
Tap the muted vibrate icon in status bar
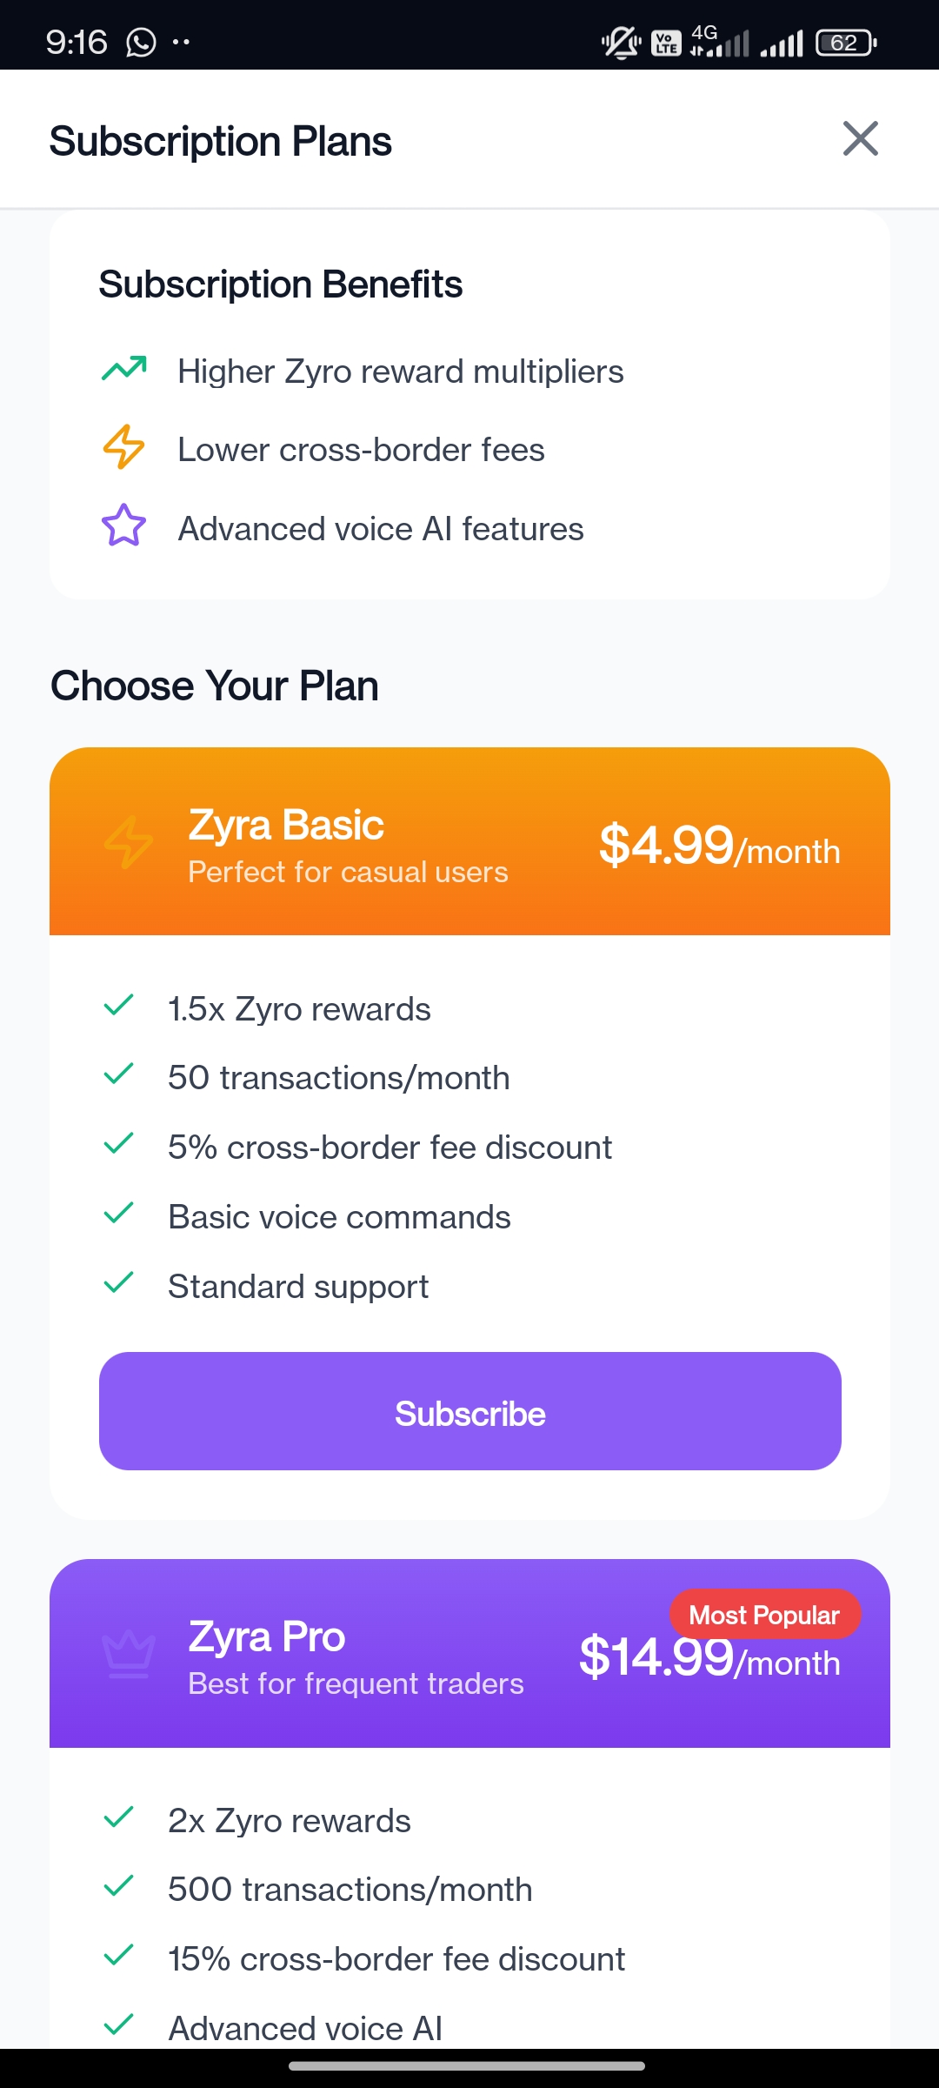coord(621,43)
